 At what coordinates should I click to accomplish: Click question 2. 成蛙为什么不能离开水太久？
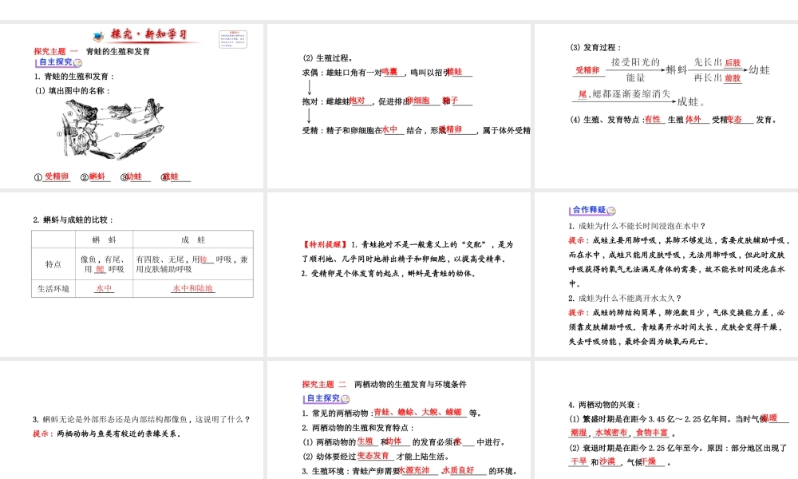click(625, 299)
